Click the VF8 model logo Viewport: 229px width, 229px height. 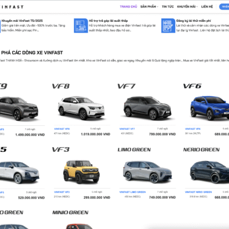(61, 86)
